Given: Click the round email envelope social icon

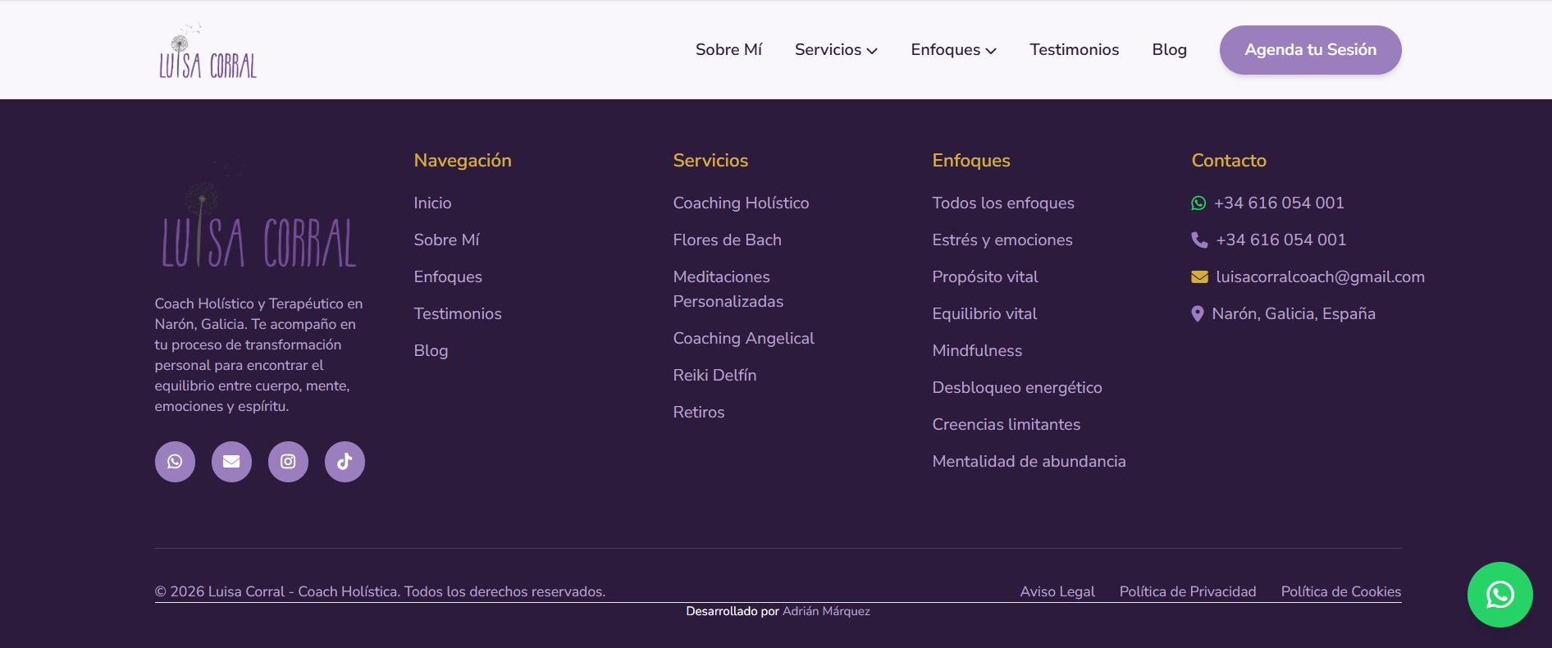Looking at the screenshot, I should pos(231,462).
